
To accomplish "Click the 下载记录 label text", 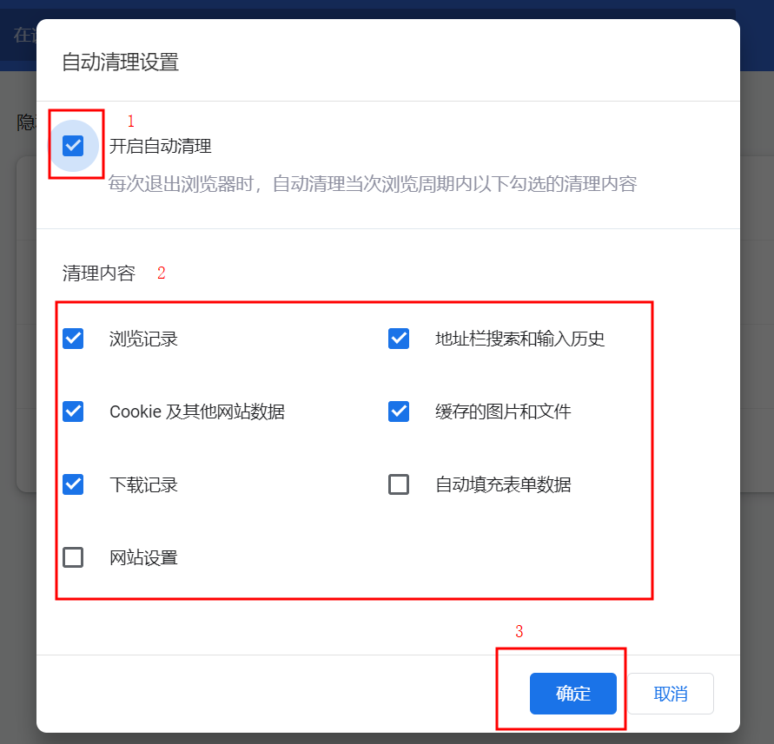I will 143,484.
